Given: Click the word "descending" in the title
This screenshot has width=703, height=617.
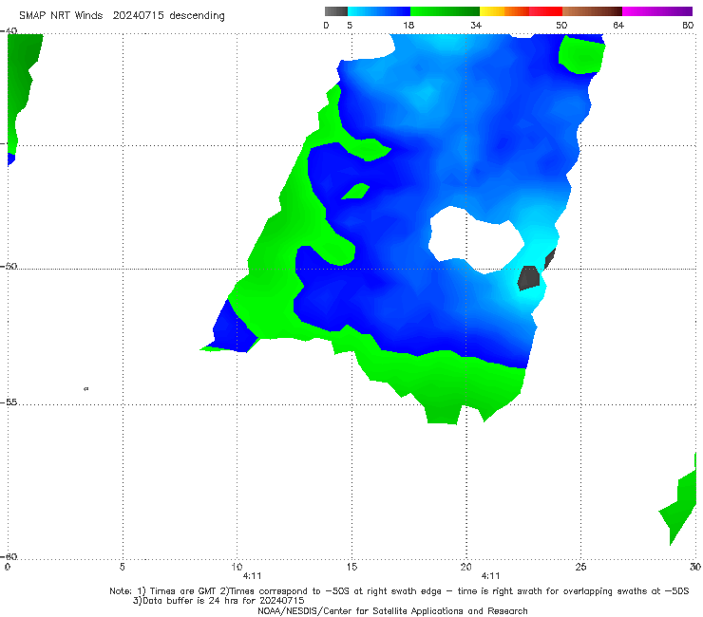Looking at the screenshot, I should (198, 16).
